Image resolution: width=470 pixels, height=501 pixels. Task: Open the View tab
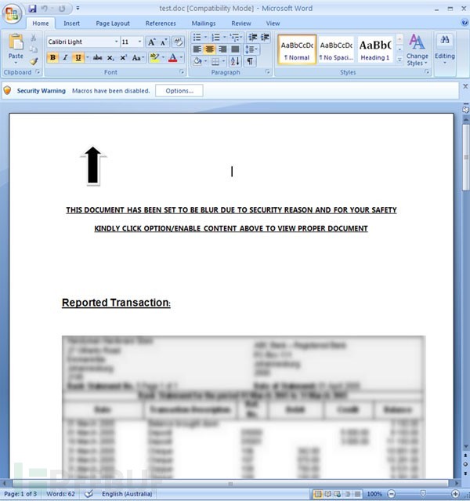273,24
